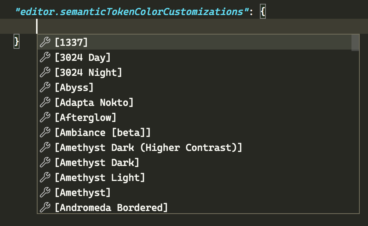Click the opening brace after the setting key
The height and width of the screenshot is (226, 368).
coord(263,11)
